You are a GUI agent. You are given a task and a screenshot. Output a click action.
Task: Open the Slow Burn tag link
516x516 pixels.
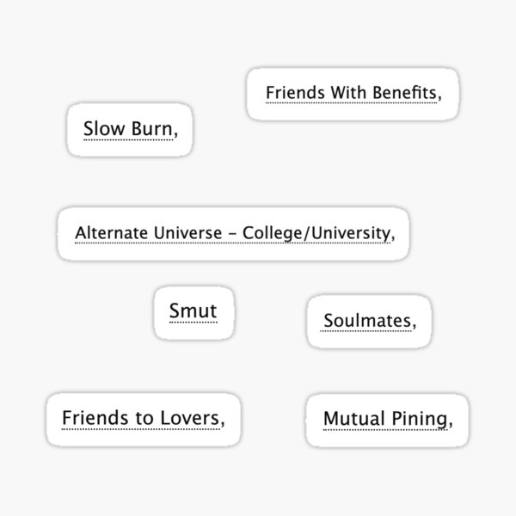128,129
